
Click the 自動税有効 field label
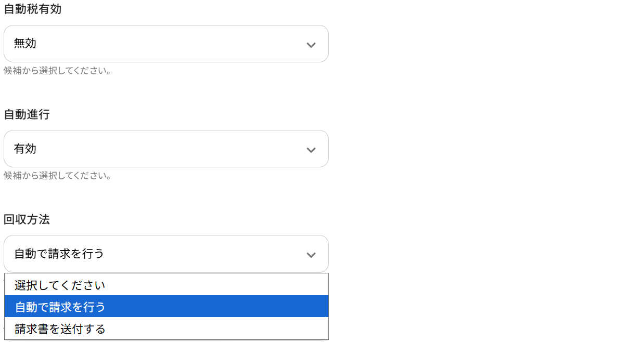(x=32, y=9)
